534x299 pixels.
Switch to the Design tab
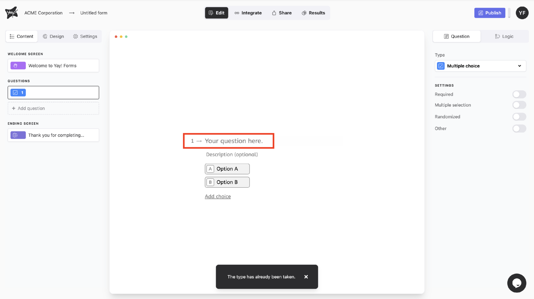[53, 36]
